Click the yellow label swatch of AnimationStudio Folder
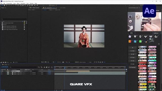This screenshot has height=91, width=162. coord(24,23)
